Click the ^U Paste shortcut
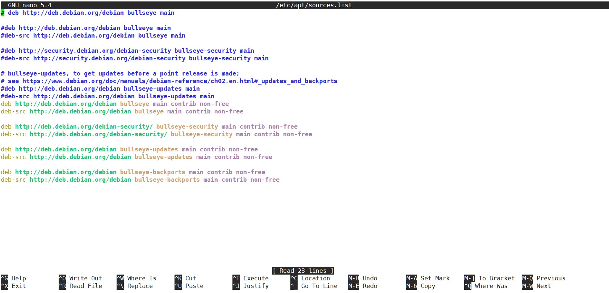Screen dimensions: 609x293 click(x=189, y=286)
